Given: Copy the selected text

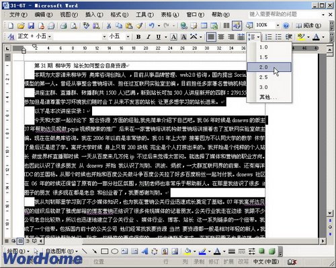Looking at the screenshot, I should coord(119,26).
